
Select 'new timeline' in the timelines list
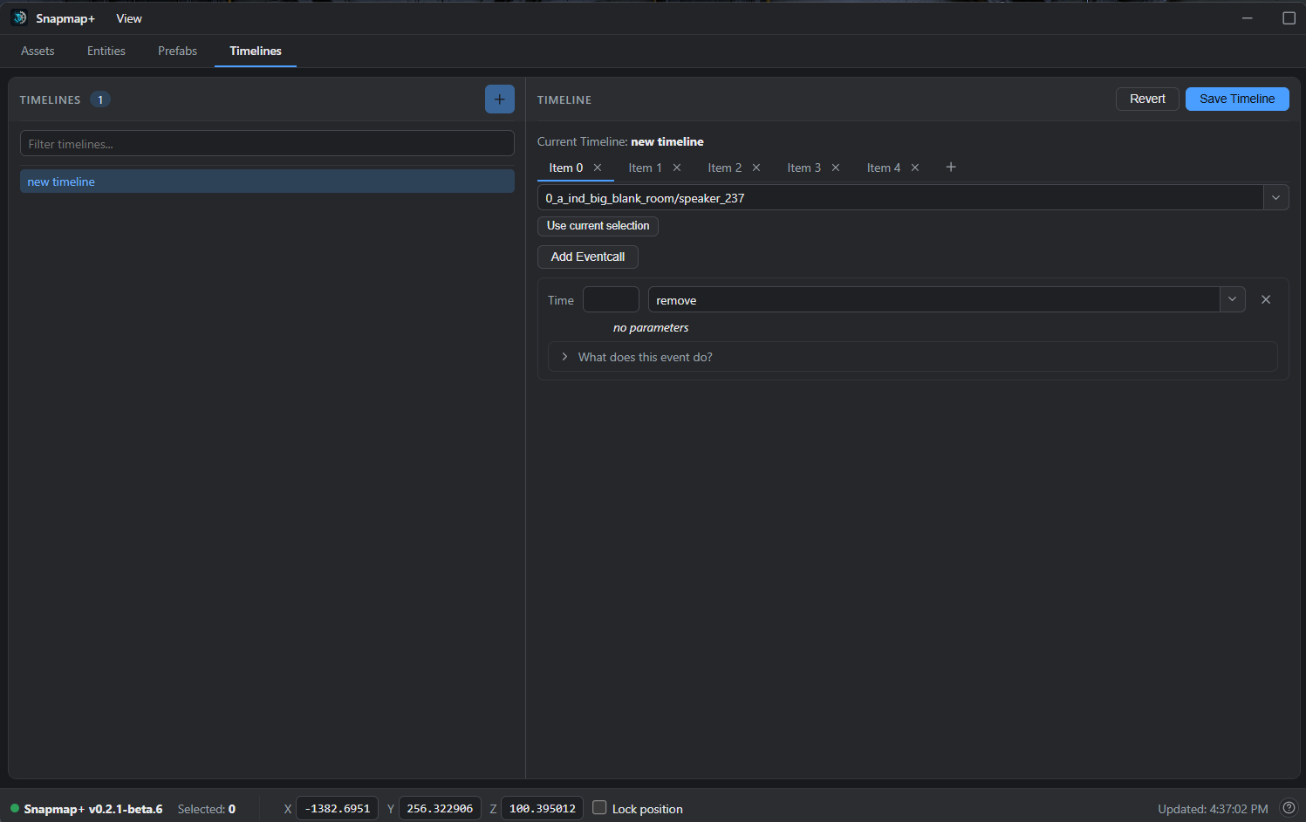coord(267,182)
